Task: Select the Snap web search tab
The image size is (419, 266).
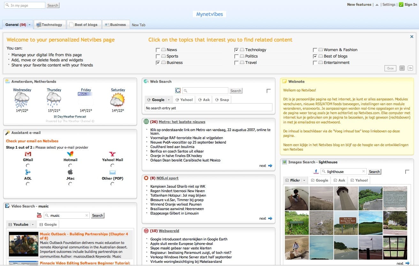Action: (x=222, y=100)
